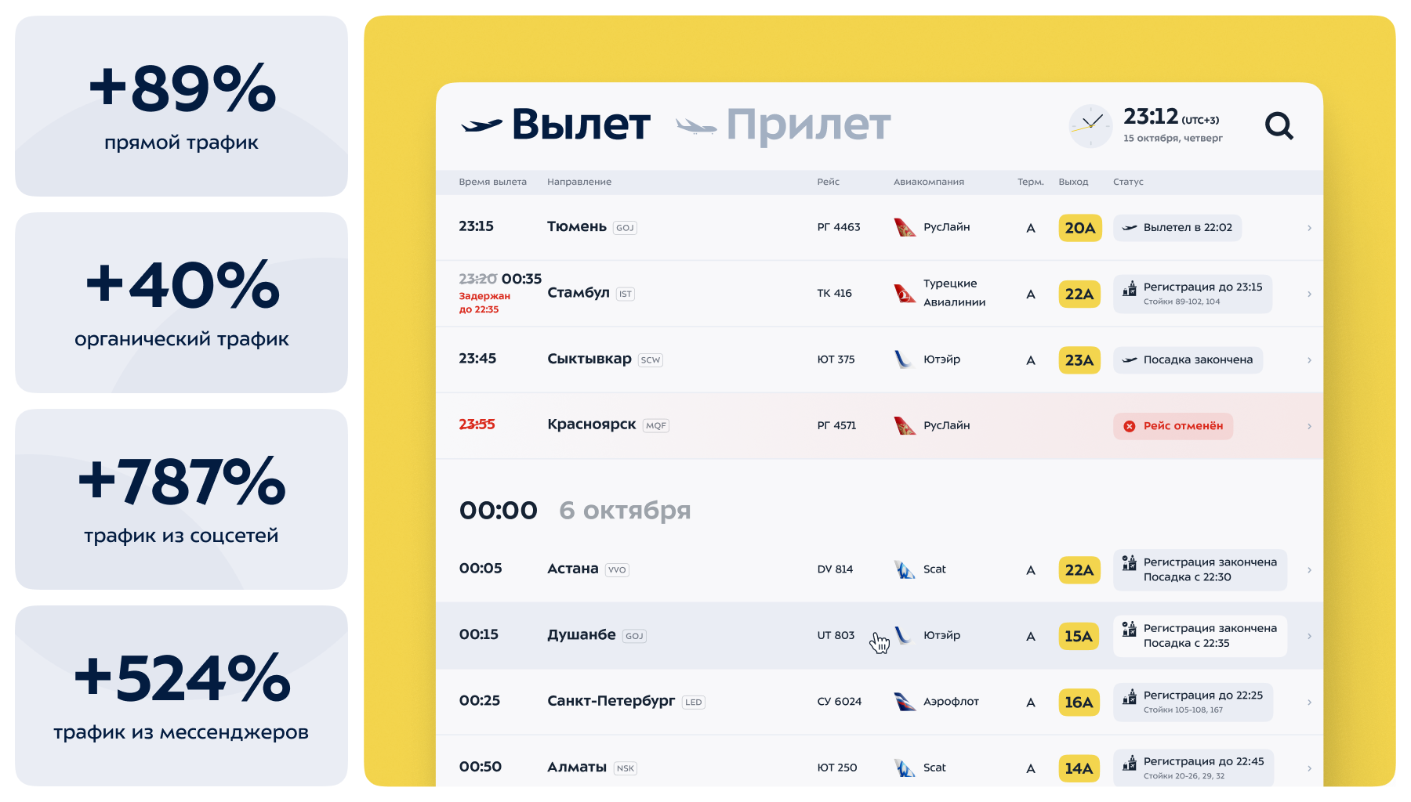
Task: Switch to the Вылет departures tab
Action: (557, 125)
